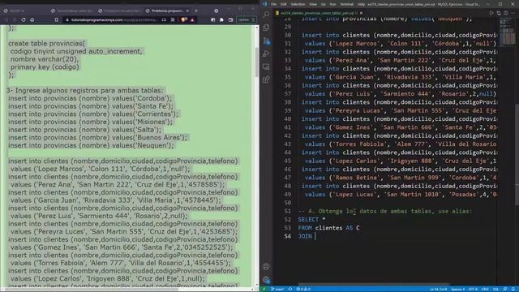
Task: Click 'create table provincias(' on the web page
Action: 47,43
